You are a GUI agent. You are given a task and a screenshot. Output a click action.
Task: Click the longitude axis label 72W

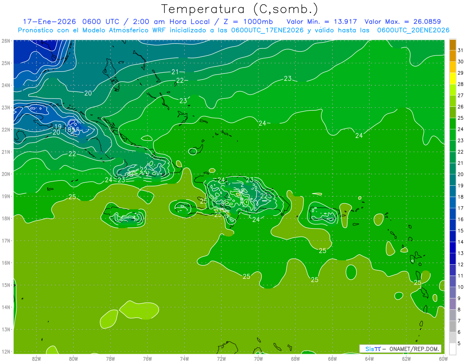click(x=221, y=359)
